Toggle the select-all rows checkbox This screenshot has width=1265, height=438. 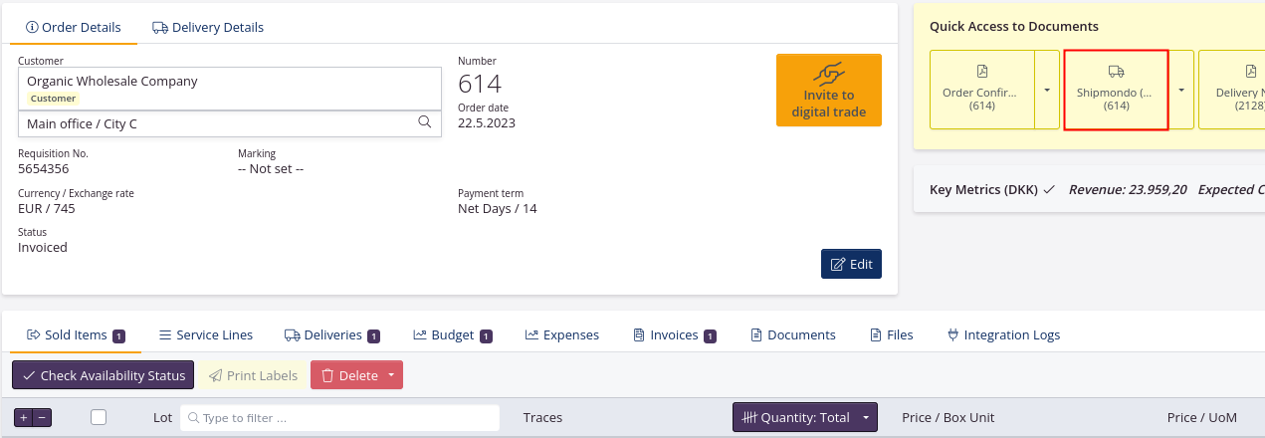[x=99, y=418]
